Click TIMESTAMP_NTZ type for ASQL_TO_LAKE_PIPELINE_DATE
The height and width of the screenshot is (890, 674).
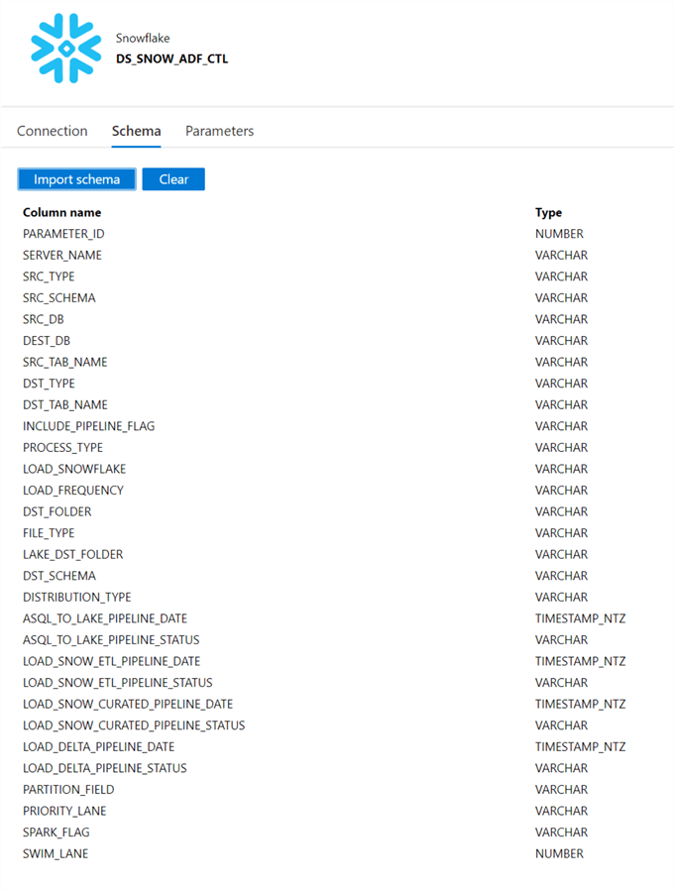[x=580, y=618]
